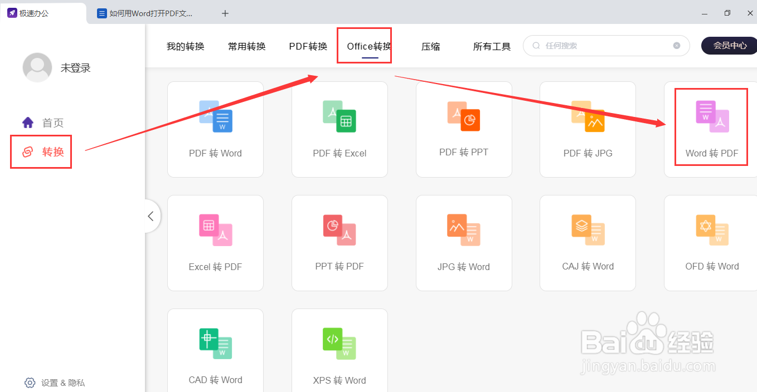Open the Word 转 PDF converter icon
The image size is (757, 392).
pos(712,116)
